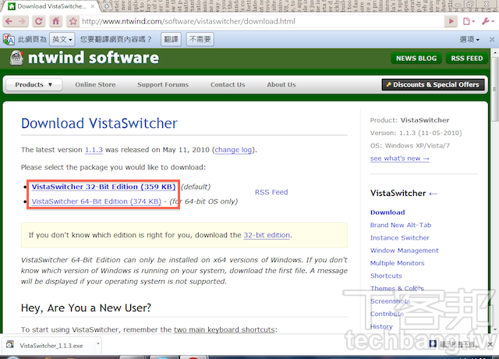Image resolution: width=499 pixels, height=359 pixels.
Task: Open the wrench settings menu icon
Action: [x=487, y=21]
